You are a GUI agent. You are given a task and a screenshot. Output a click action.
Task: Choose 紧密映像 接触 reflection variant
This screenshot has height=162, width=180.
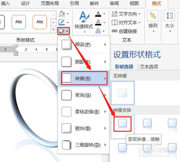[122, 124]
